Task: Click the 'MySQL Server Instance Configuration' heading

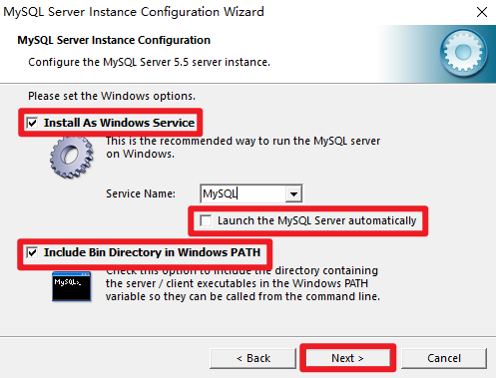Action: [114, 40]
